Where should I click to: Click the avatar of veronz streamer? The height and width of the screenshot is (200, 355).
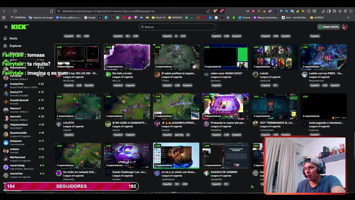click(108, 124)
